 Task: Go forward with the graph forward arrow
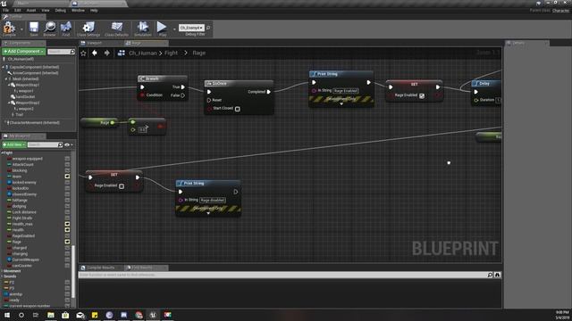coord(107,53)
